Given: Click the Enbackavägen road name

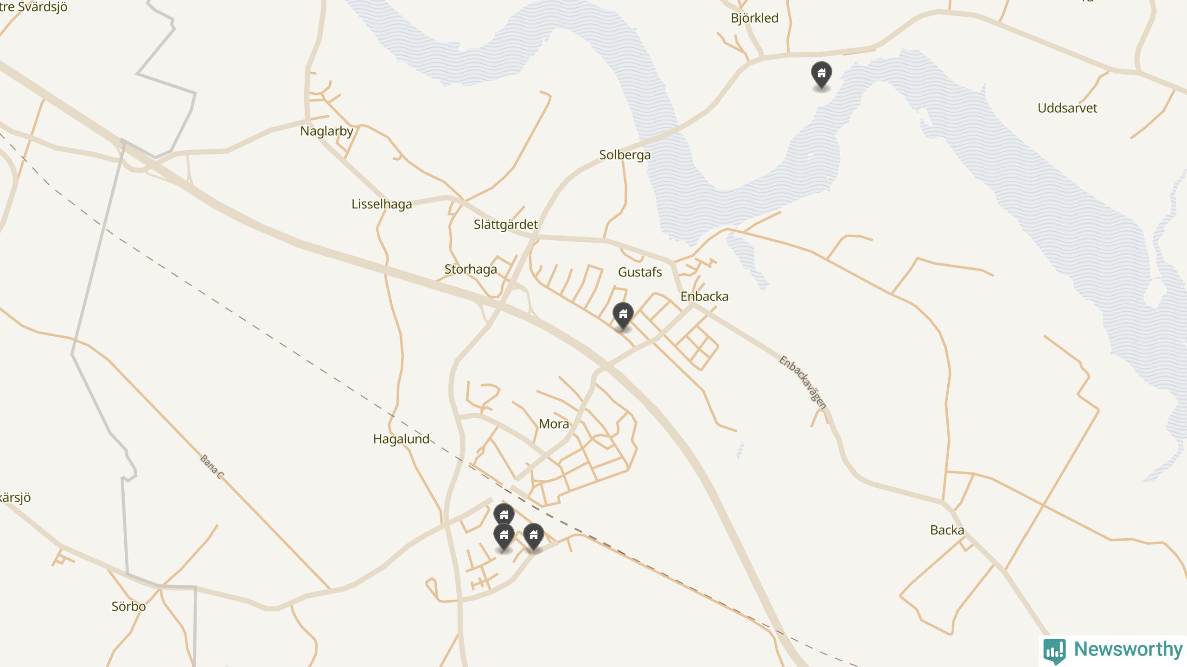Looking at the screenshot, I should [x=803, y=383].
